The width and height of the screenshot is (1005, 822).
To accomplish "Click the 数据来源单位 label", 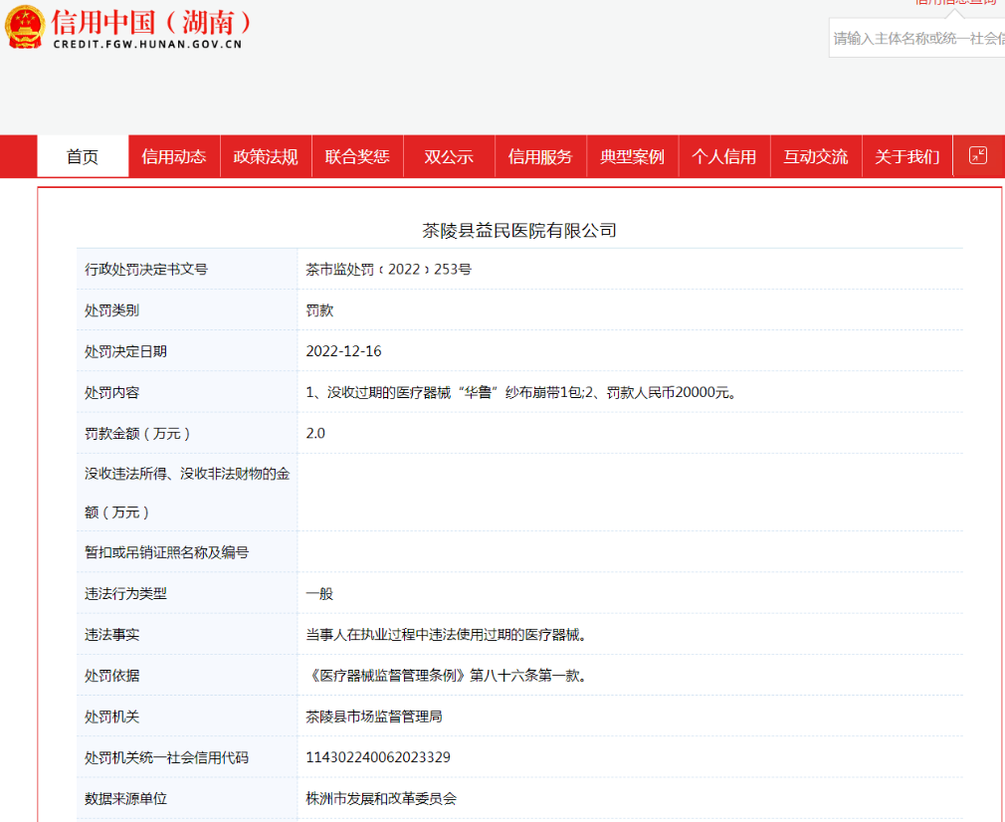I will 125,799.
